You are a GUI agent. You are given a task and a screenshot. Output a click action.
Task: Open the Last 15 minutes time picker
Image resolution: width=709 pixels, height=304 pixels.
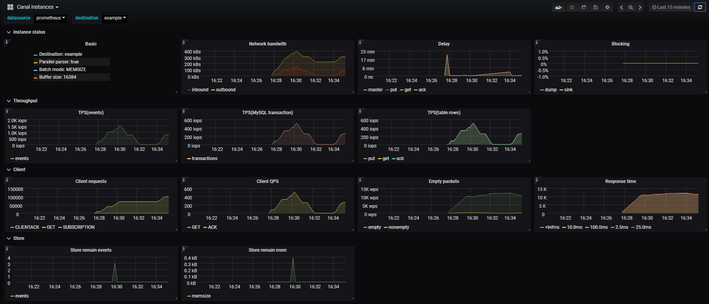[671, 7]
